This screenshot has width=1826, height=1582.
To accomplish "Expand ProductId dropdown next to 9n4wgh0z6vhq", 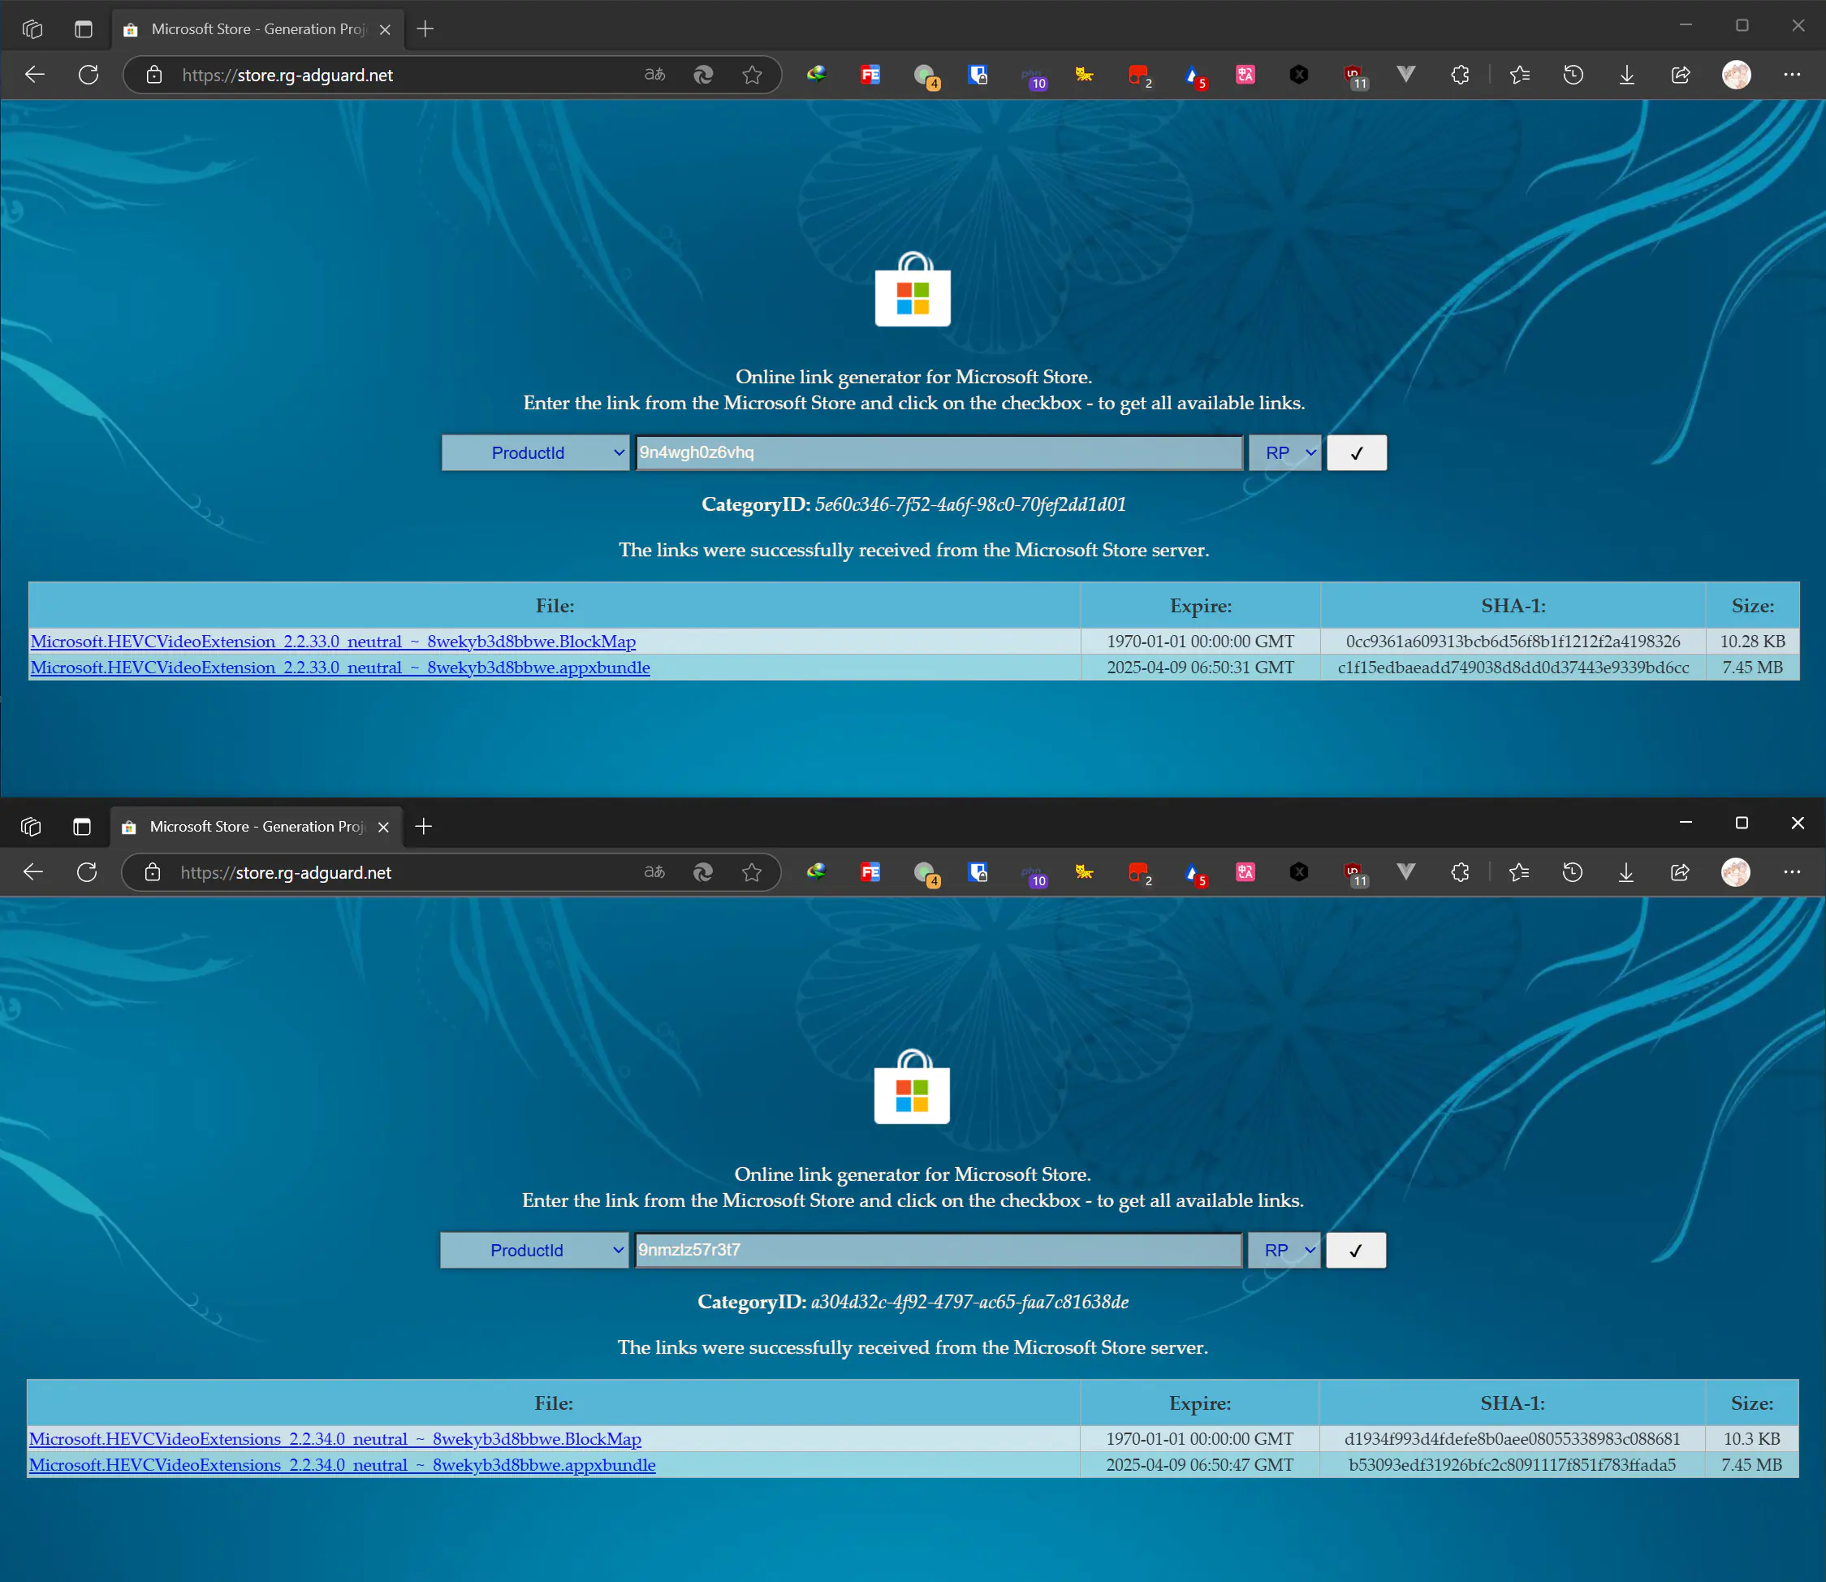I will [x=535, y=453].
